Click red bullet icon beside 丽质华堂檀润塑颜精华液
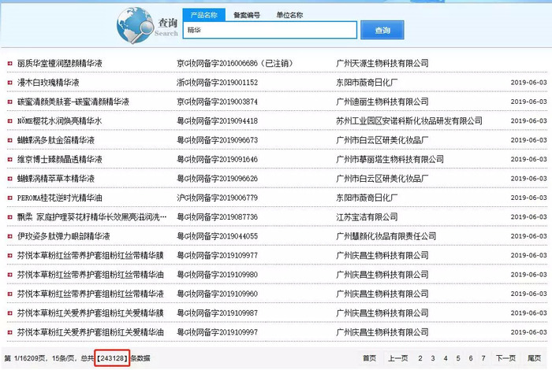The height and width of the screenshot is (370, 552). pyautogui.click(x=9, y=63)
